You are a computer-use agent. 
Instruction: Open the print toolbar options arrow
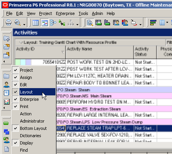[x=24, y=25]
